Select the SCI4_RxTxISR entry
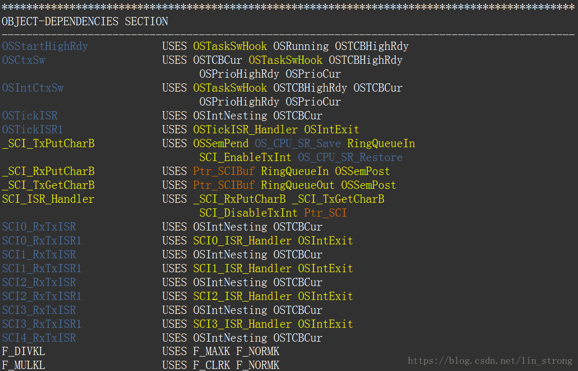Image resolution: width=578 pixels, height=371 pixels. (x=39, y=338)
